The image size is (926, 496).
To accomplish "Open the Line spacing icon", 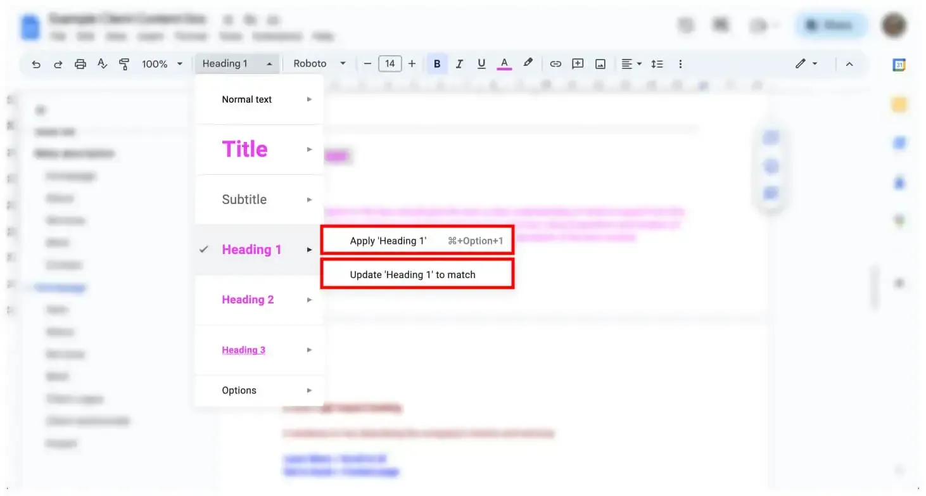I will (657, 64).
